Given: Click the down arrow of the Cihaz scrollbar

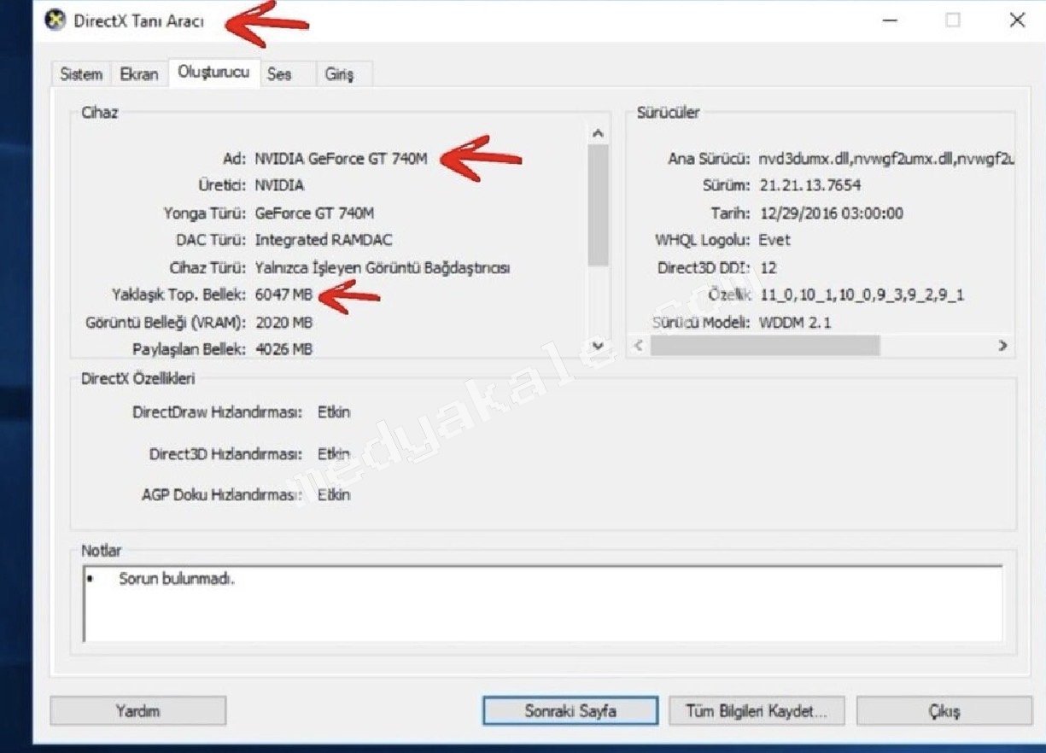Looking at the screenshot, I should pos(598,346).
